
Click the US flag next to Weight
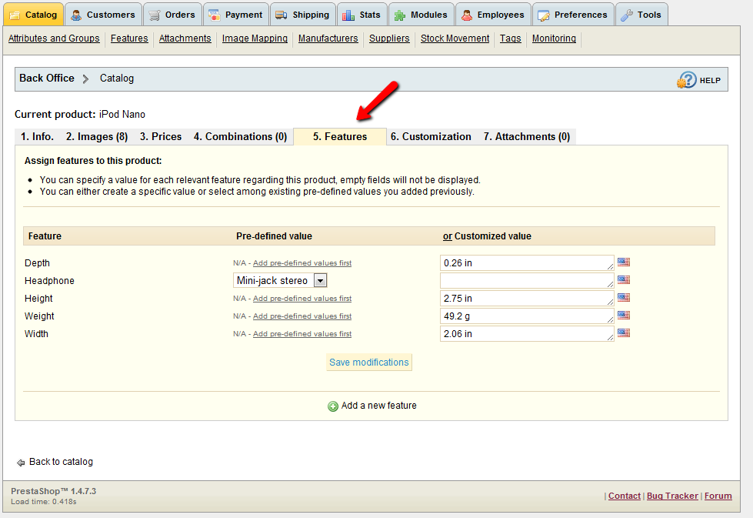pos(624,316)
